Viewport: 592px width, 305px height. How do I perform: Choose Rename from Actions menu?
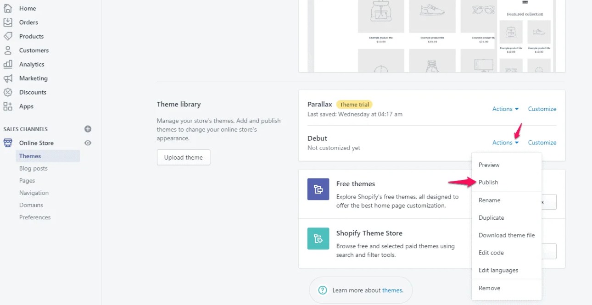[x=507, y=200]
